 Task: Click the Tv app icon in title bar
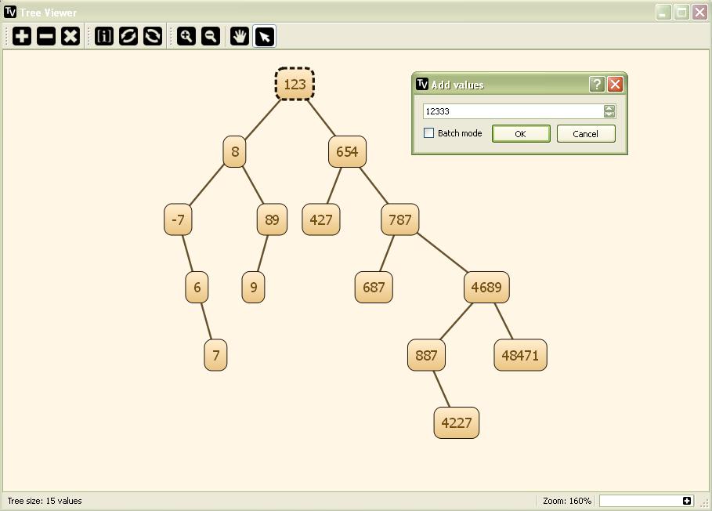pyautogui.click(x=10, y=13)
